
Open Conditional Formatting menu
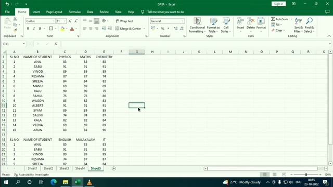click(x=197, y=25)
